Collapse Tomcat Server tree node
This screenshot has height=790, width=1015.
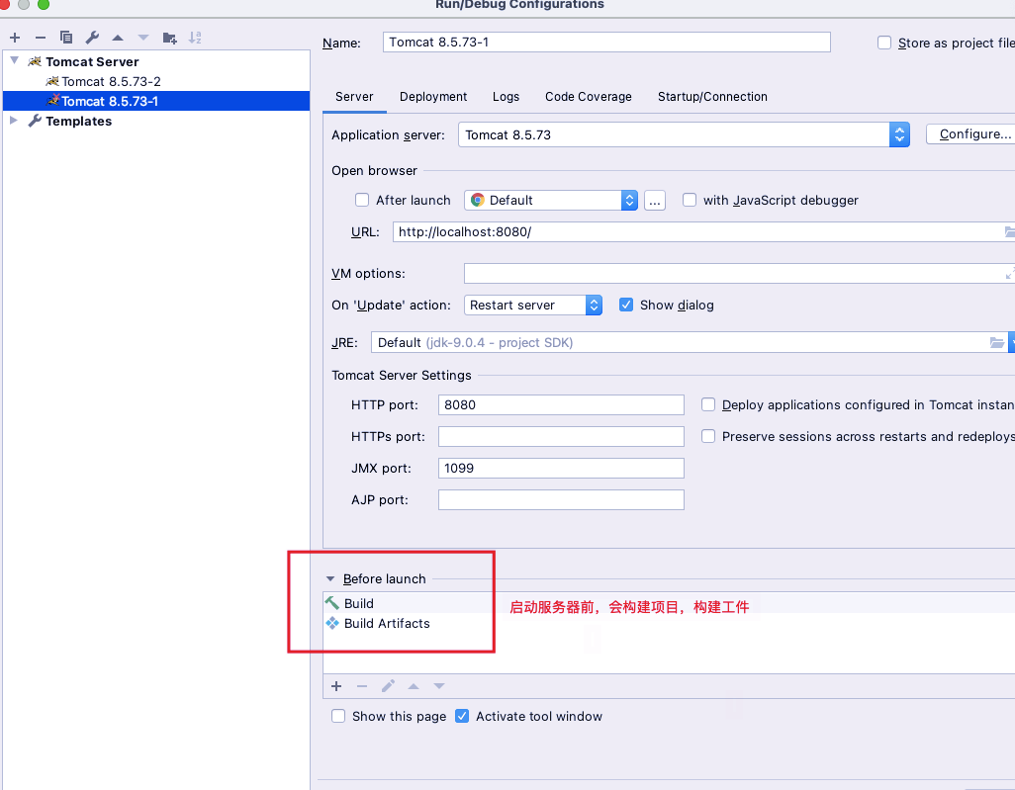coord(14,61)
